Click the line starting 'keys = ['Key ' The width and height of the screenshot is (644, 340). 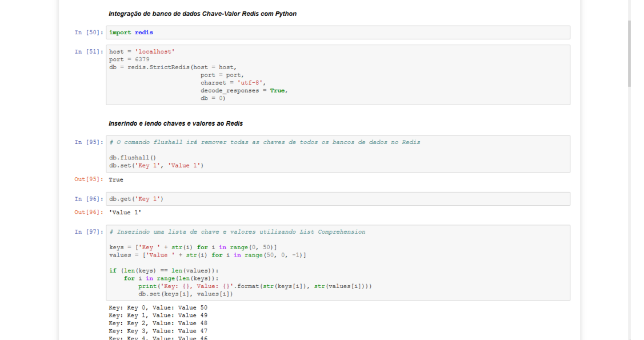pos(193,247)
